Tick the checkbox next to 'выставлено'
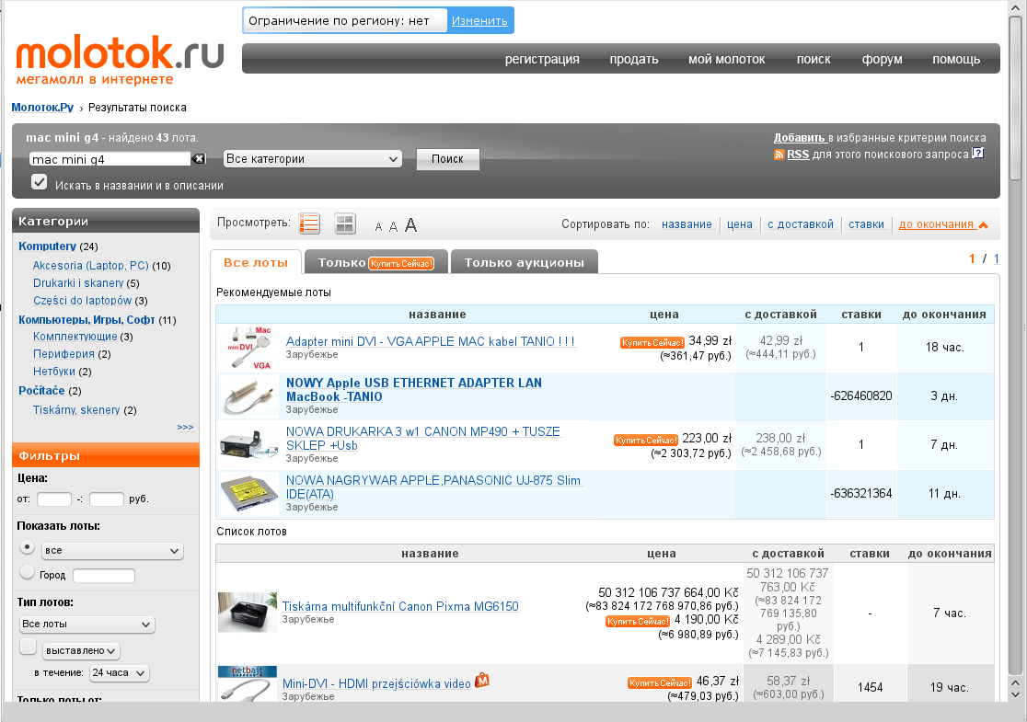Screen dimensions: 1027x722 [x=29, y=647]
